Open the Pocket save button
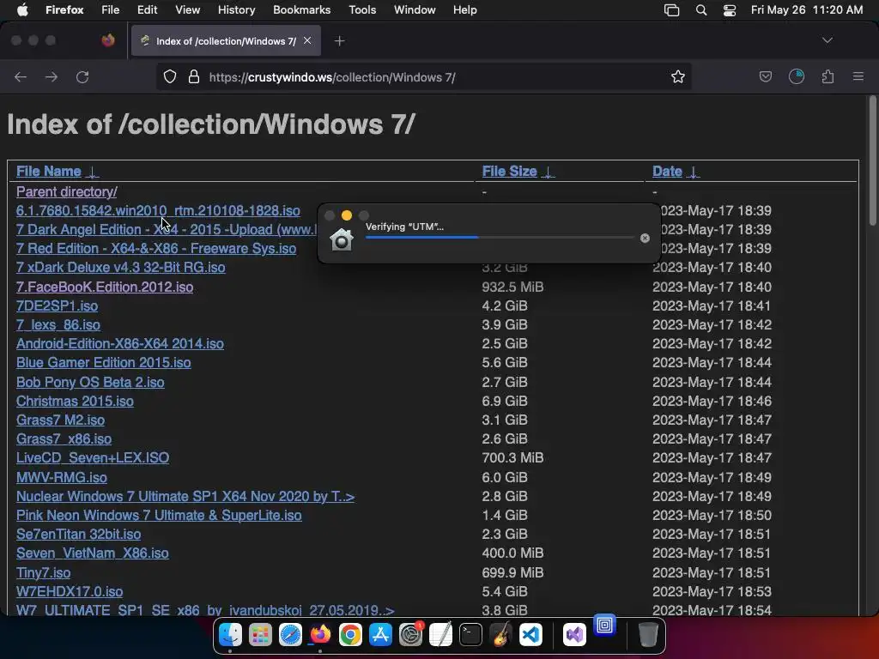This screenshot has height=659, width=879. 765,76
